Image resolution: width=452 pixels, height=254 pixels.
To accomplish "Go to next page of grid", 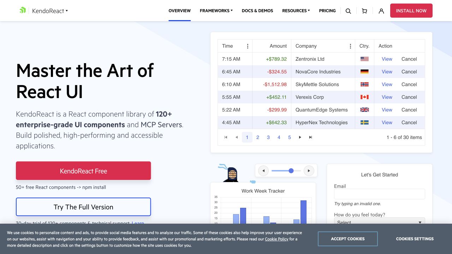I will (x=300, y=137).
